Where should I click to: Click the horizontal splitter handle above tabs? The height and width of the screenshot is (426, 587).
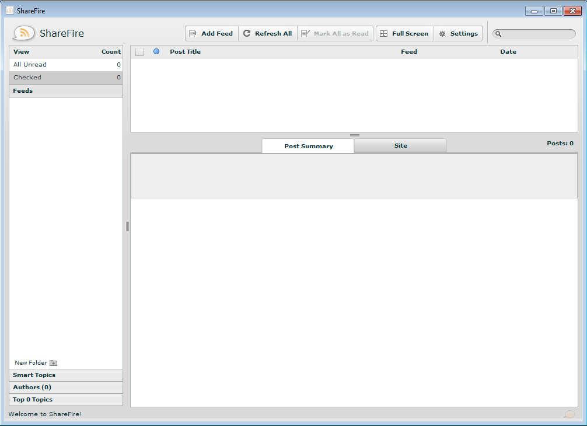(355, 135)
